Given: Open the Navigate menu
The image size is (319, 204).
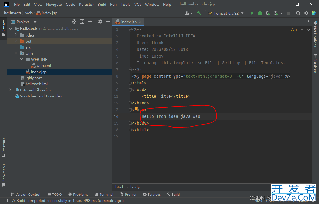Looking at the screenshot, I should pyautogui.click(x=54, y=4).
